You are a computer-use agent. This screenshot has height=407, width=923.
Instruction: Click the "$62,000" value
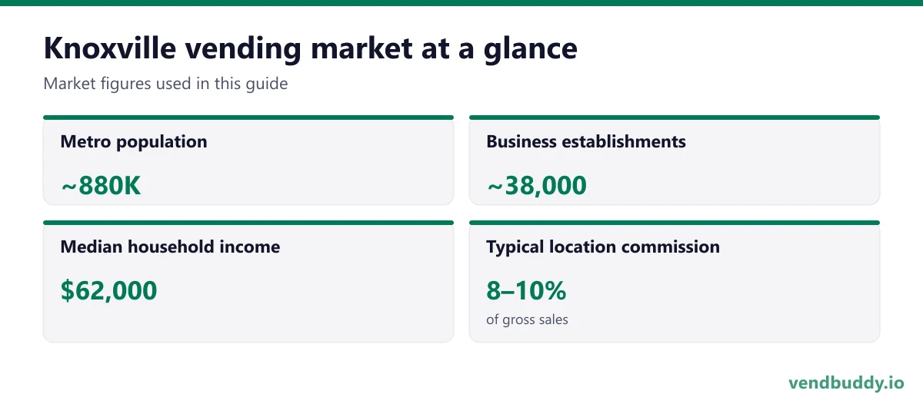pyautogui.click(x=109, y=290)
